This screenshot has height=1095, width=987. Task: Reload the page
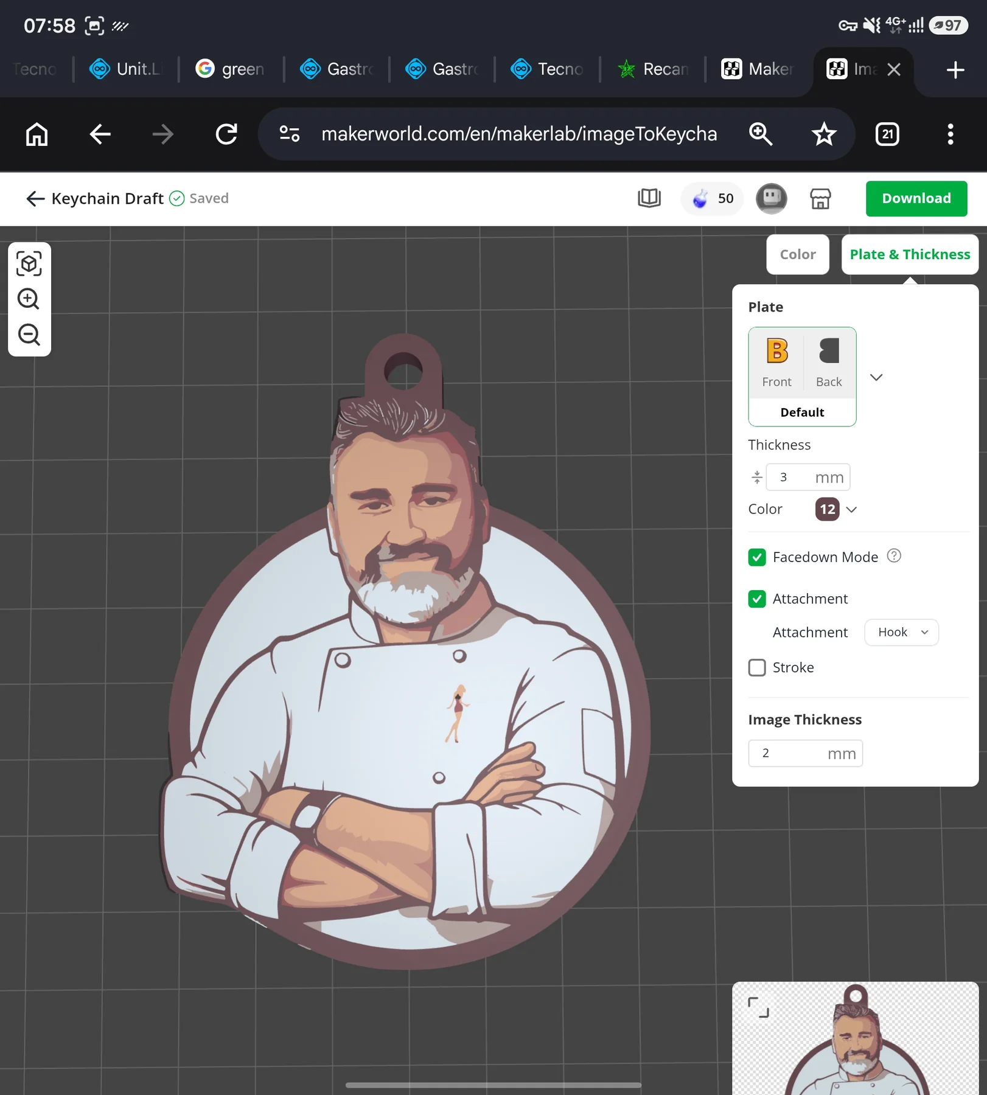[x=226, y=134]
